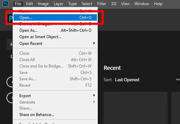
Task: Click the Recent heading
Action: coord(112,68)
